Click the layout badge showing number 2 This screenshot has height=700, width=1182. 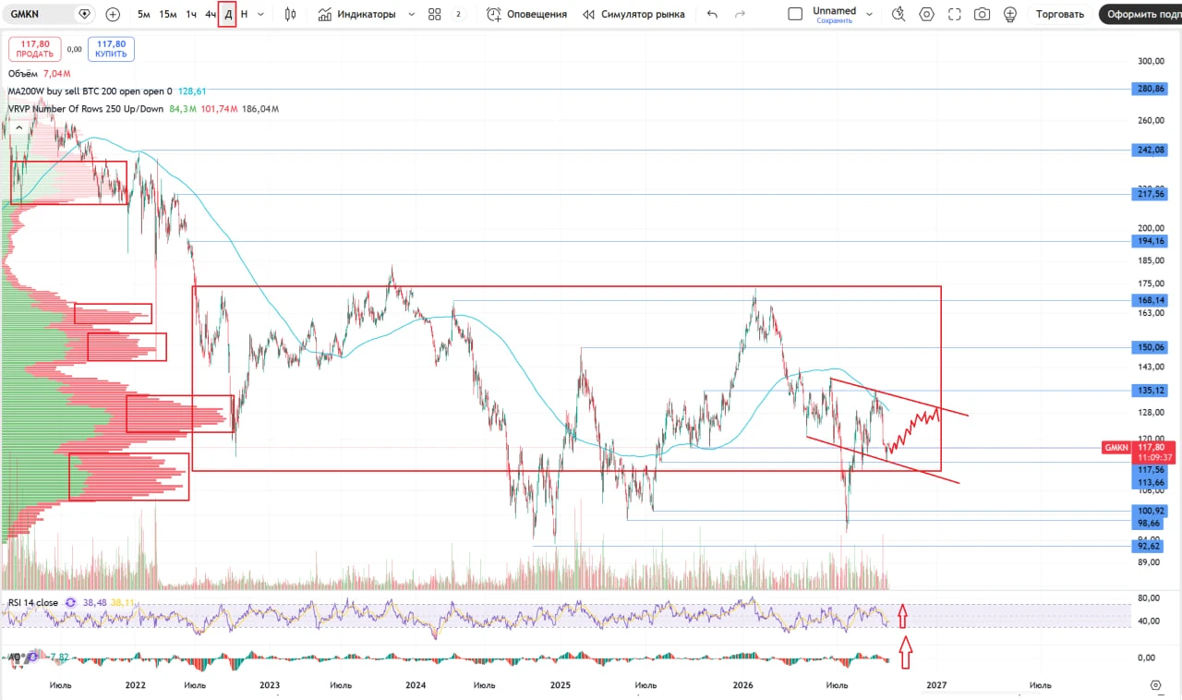[x=458, y=14]
